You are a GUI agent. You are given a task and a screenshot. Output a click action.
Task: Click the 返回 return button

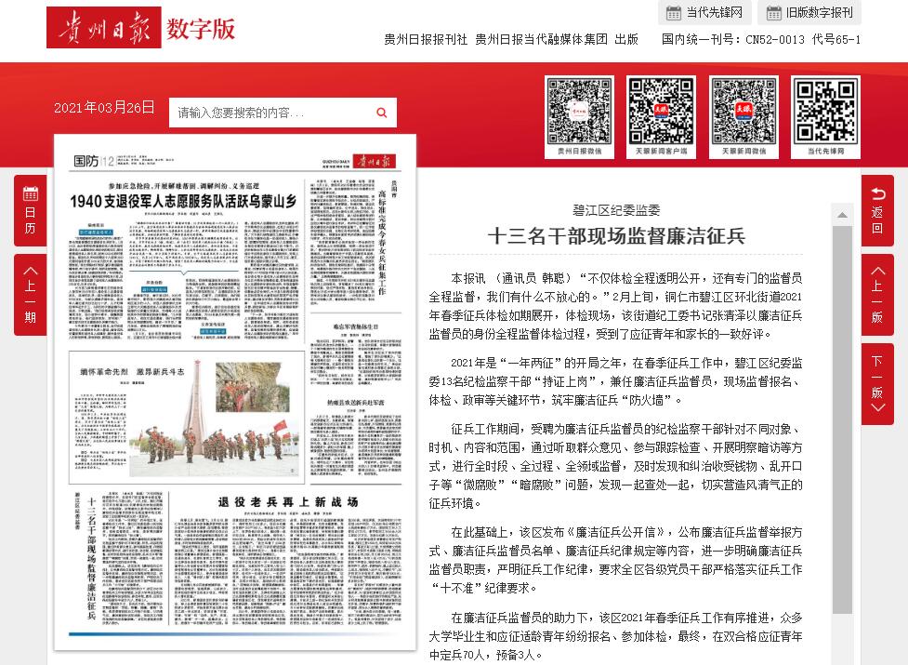876,210
